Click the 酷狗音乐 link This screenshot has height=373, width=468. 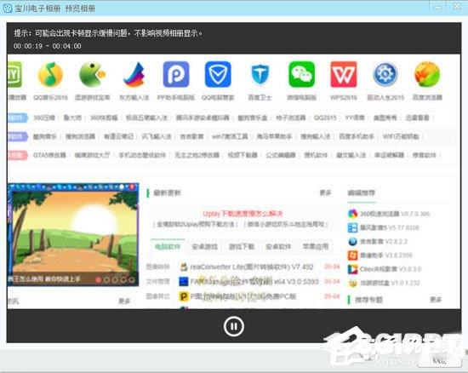45,136
